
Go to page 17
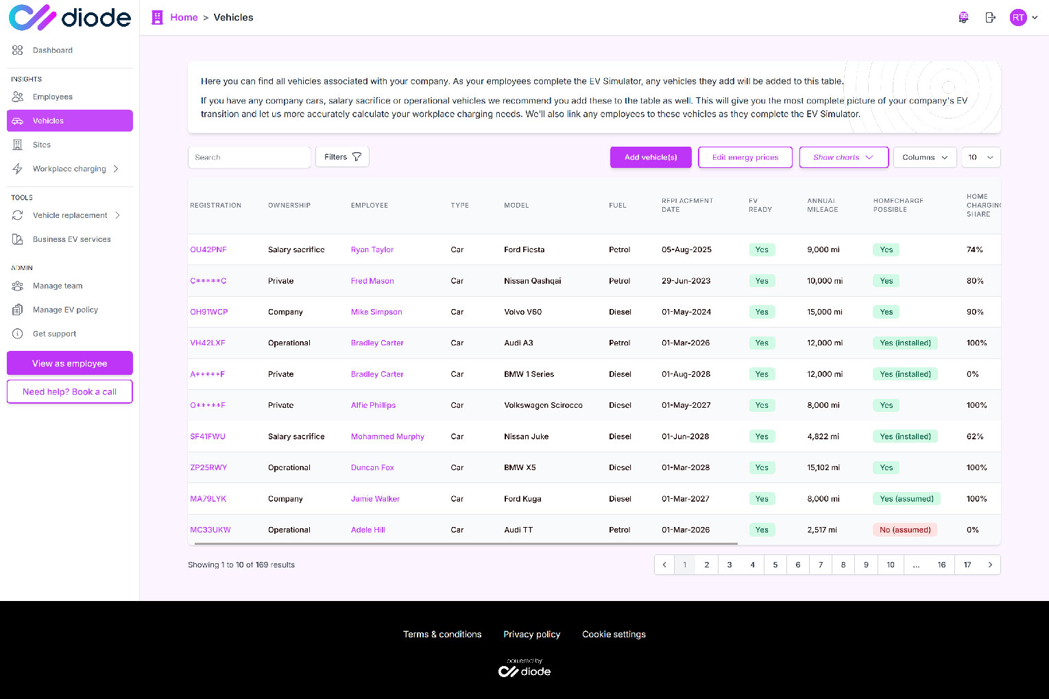click(967, 565)
